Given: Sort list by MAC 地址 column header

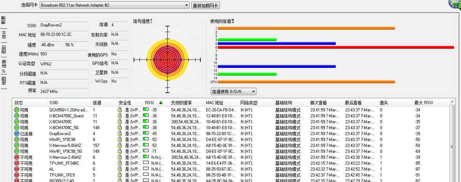Looking at the screenshot, I should point(221,103).
